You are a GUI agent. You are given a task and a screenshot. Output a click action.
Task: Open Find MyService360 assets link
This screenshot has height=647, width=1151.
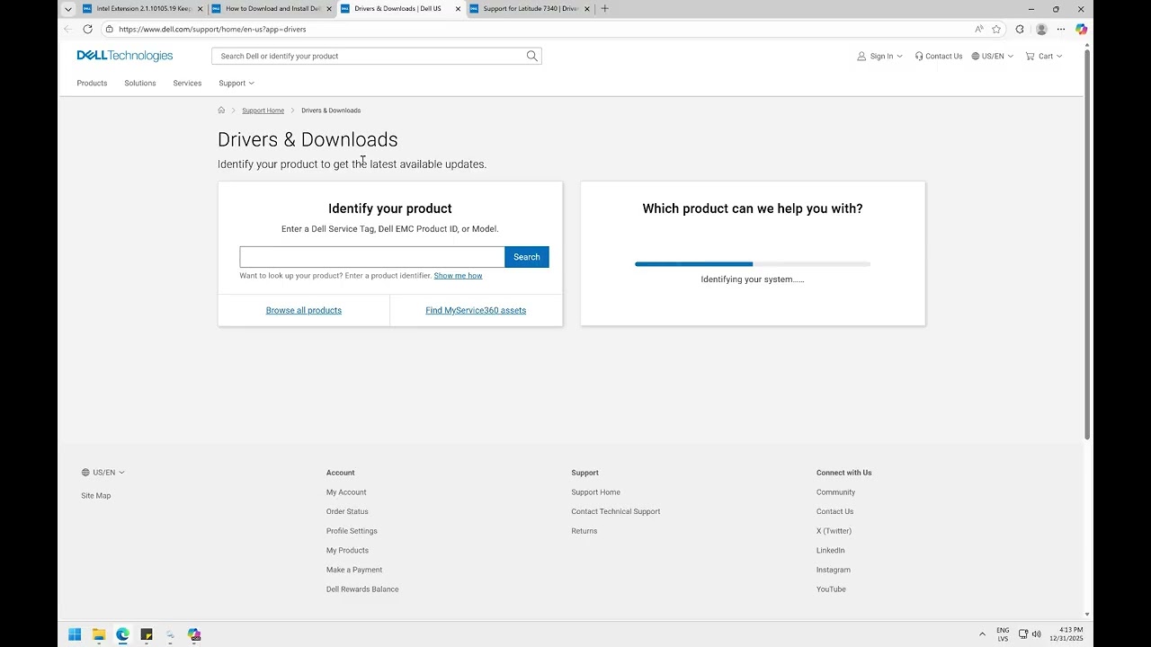(476, 310)
